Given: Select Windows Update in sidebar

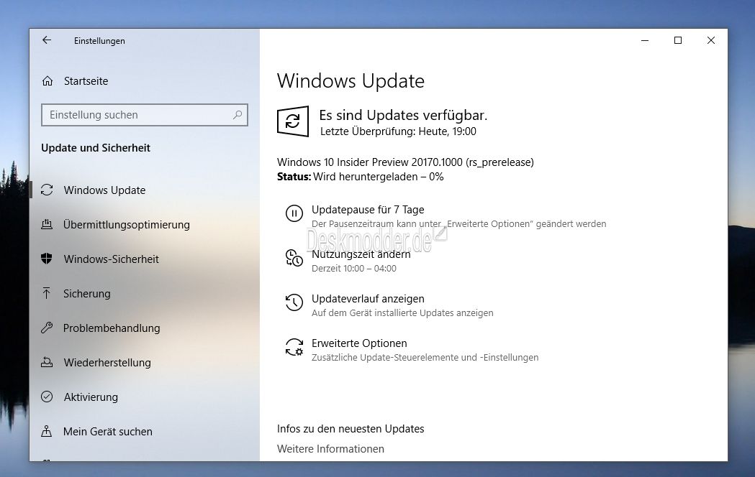Looking at the screenshot, I should 104,190.
